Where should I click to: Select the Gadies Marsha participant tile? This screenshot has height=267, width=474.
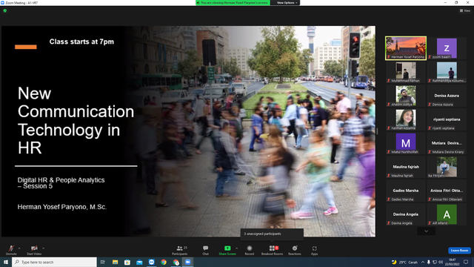[x=406, y=191]
